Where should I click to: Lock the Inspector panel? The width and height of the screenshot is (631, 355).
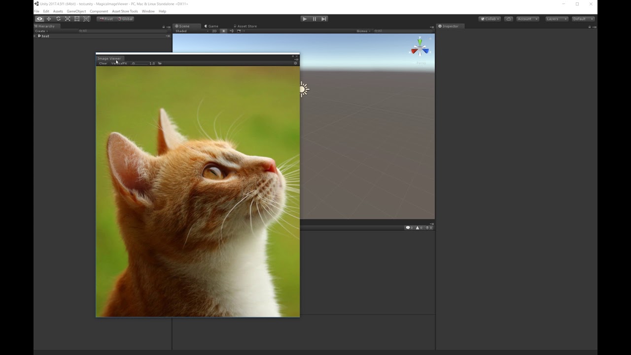(590, 27)
